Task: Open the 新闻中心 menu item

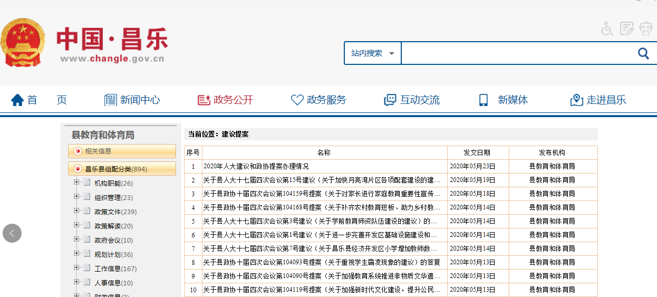Action: point(139,100)
